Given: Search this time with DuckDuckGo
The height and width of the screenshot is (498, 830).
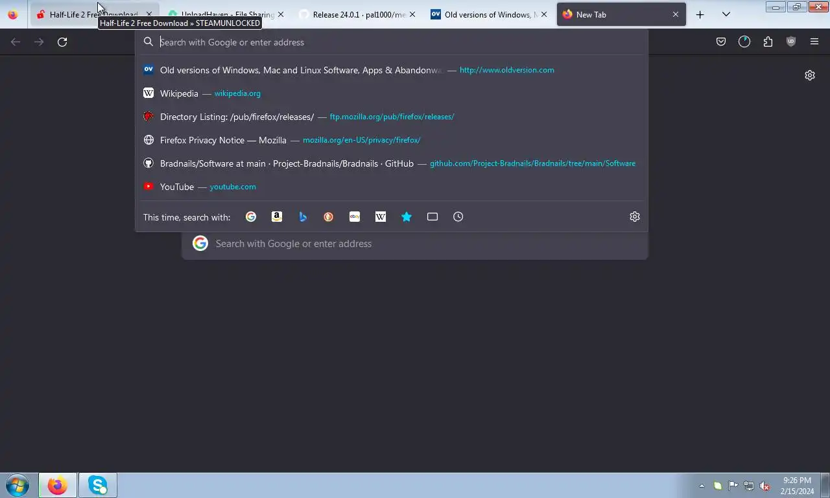Looking at the screenshot, I should coord(329,217).
